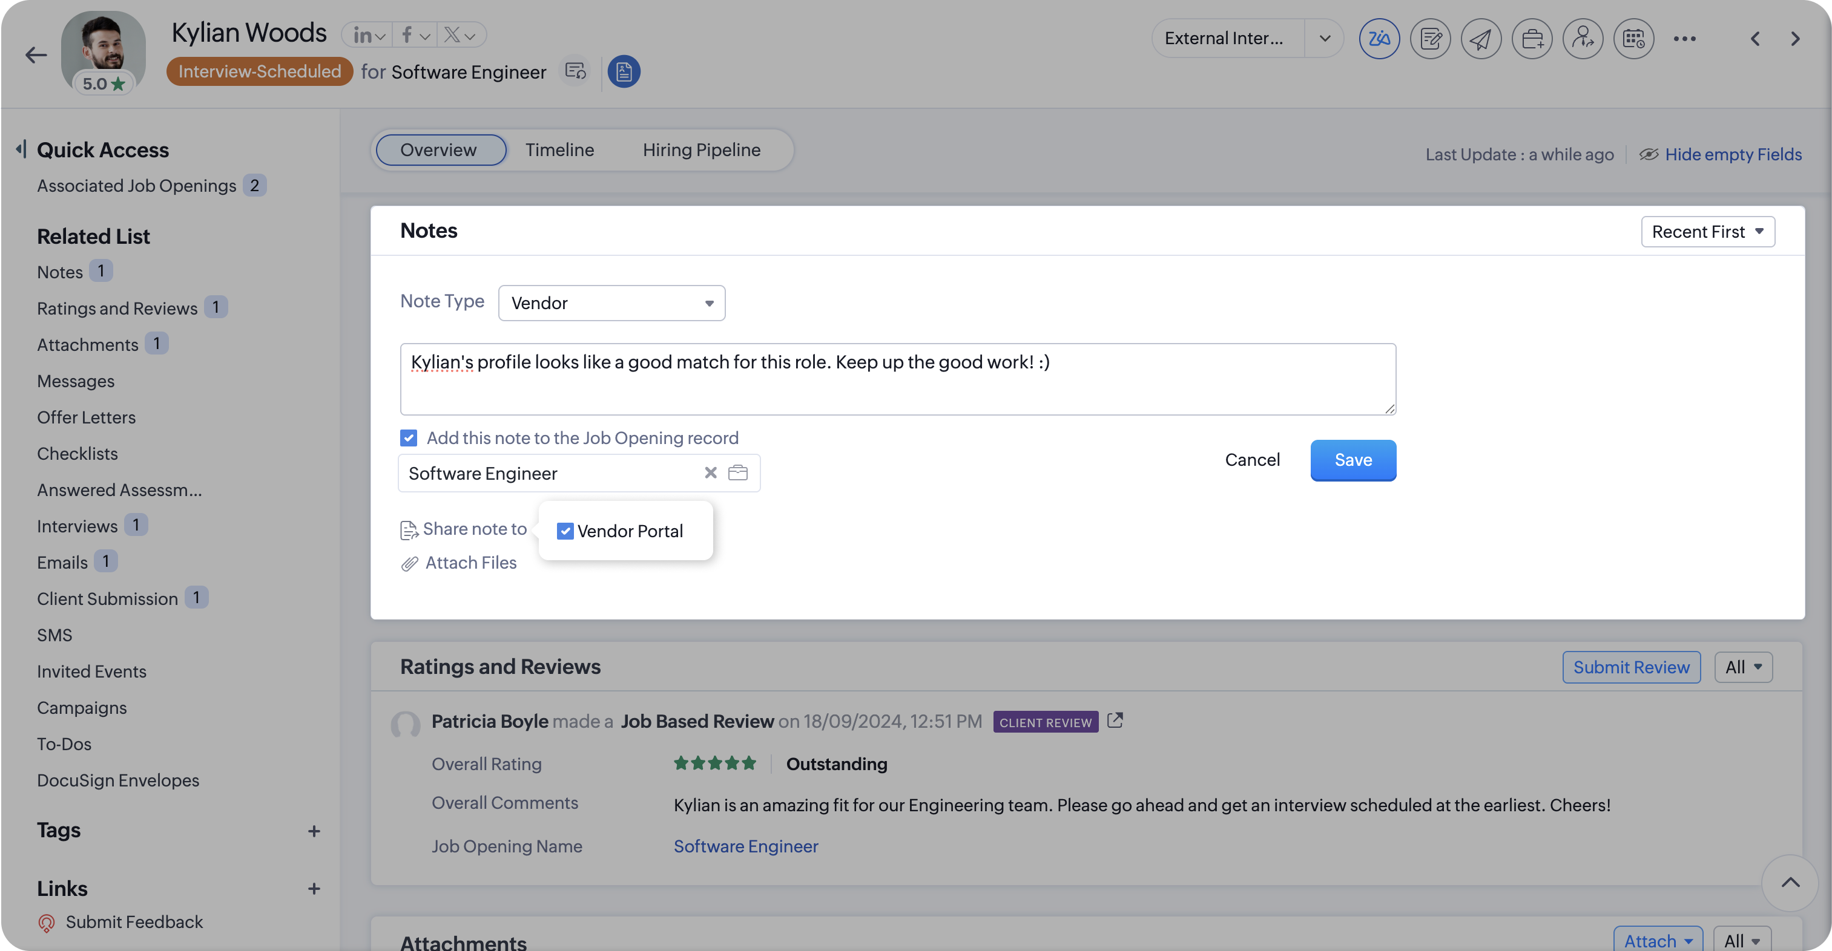The height and width of the screenshot is (951, 1832).
Task: Save the note
Action: (1353, 460)
